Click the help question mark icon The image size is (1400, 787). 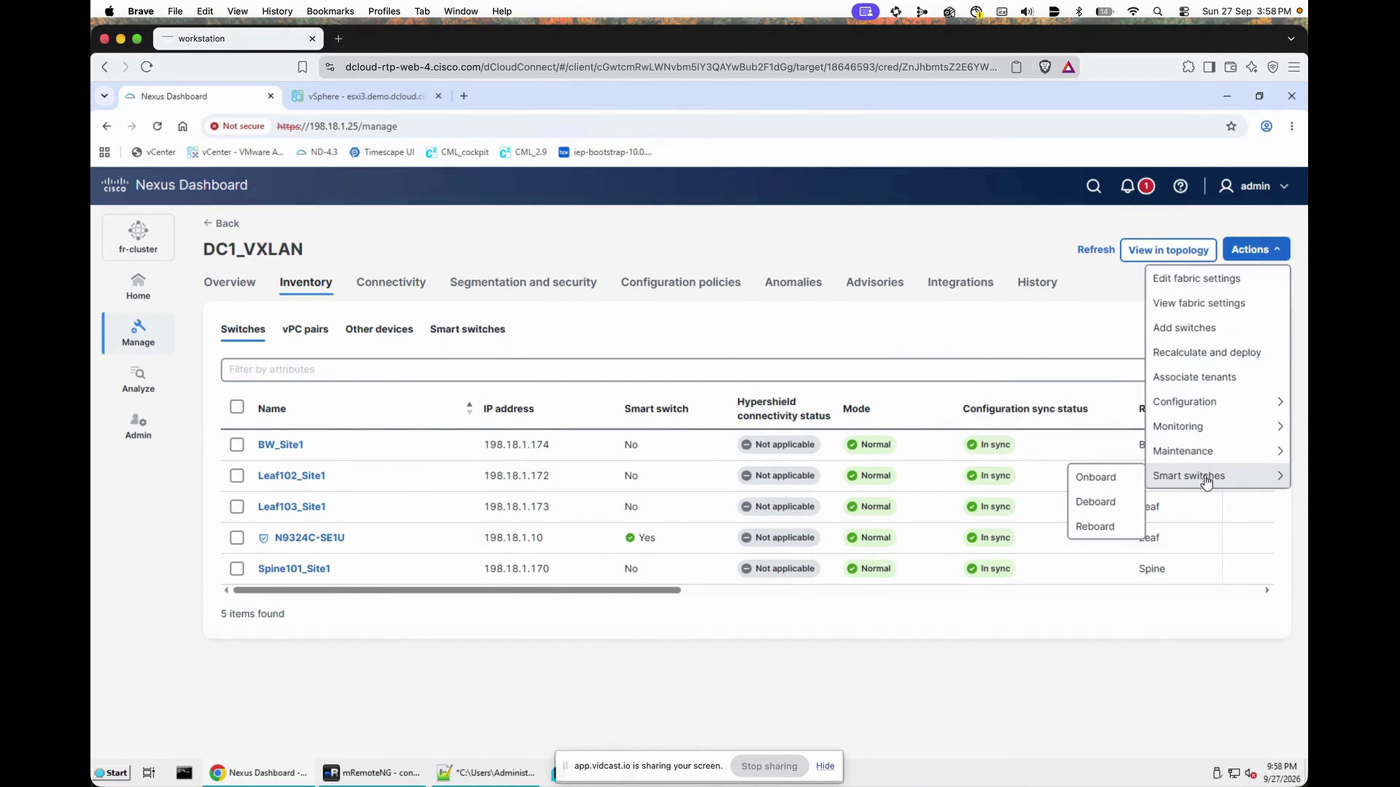click(1180, 186)
